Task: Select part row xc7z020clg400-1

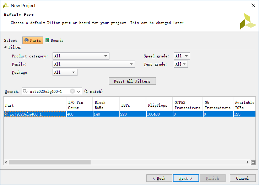Action: [130, 114]
